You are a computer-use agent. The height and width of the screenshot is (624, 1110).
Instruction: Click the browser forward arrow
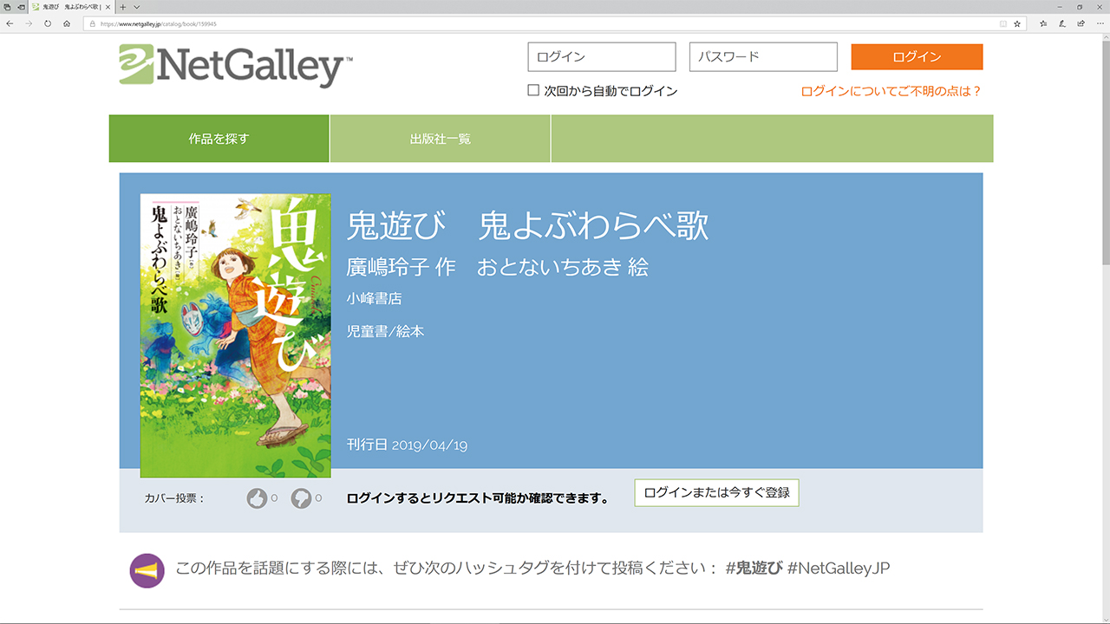29,23
